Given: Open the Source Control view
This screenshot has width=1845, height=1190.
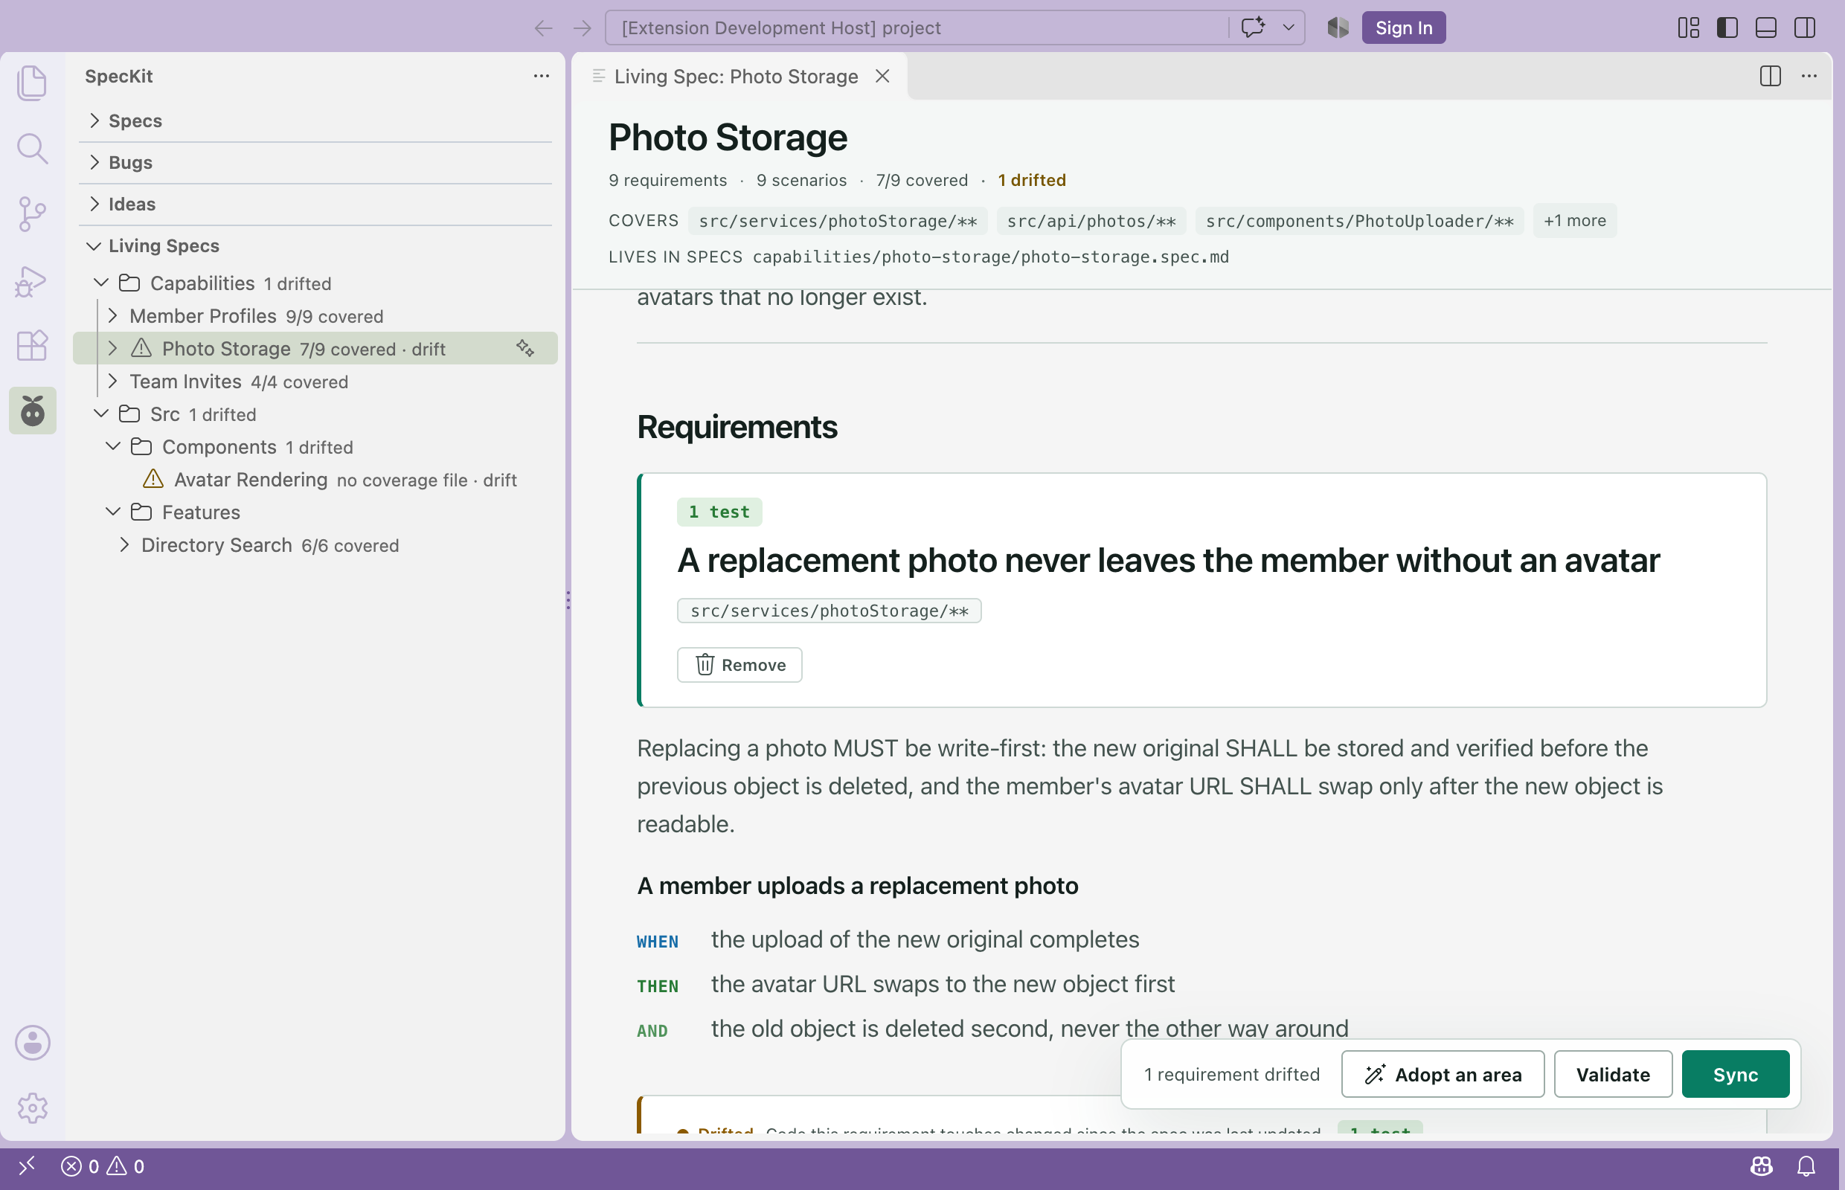Looking at the screenshot, I should pos(32,214).
